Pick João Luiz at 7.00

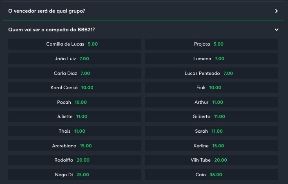pyautogui.click(x=75, y=59)
